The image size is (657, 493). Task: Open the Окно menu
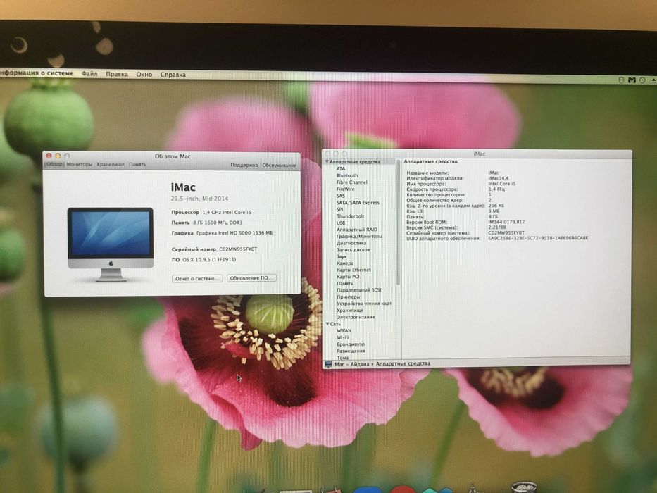click(x=144, y=74)
